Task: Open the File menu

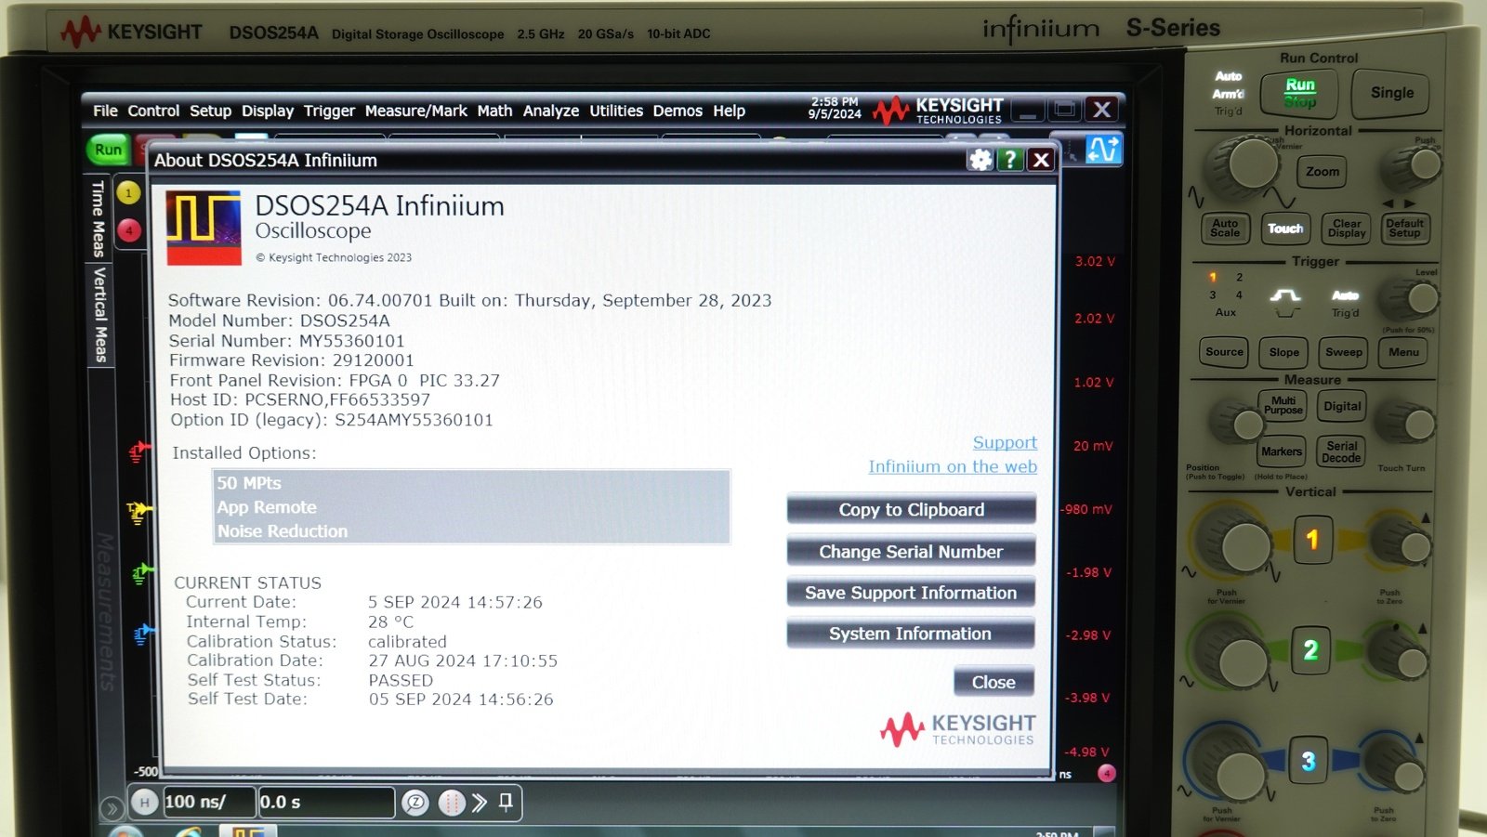Action: point(105,111)
